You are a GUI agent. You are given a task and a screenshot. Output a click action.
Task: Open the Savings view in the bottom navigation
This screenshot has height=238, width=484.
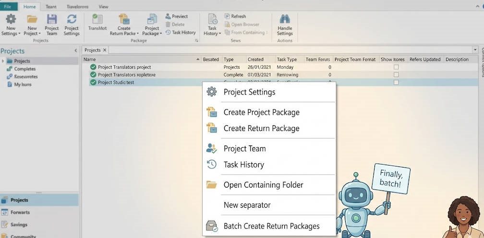coord(39,225)
